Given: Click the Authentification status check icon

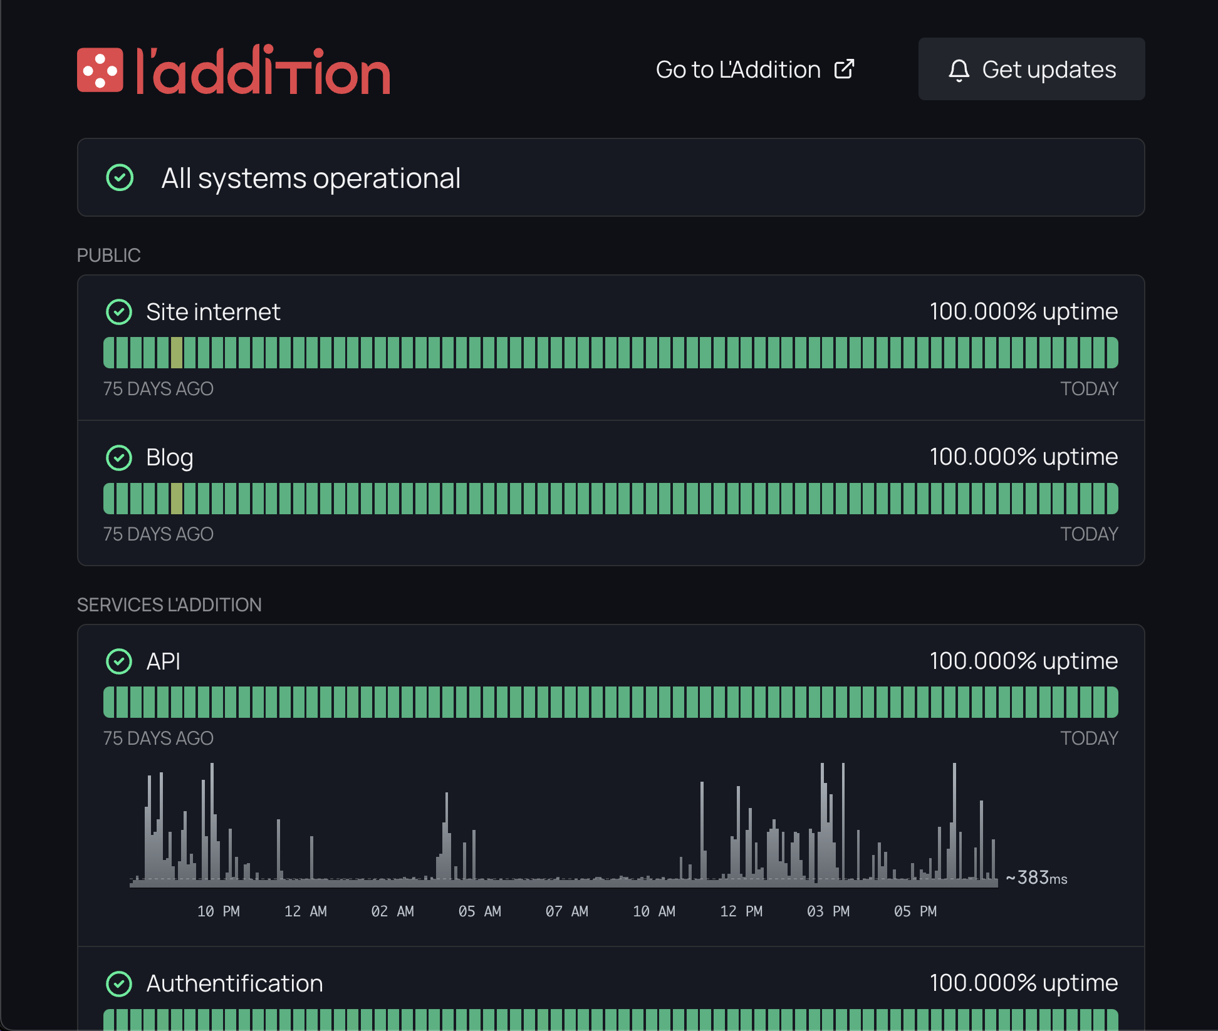Looking at the screenshot, I should [119, 984].
